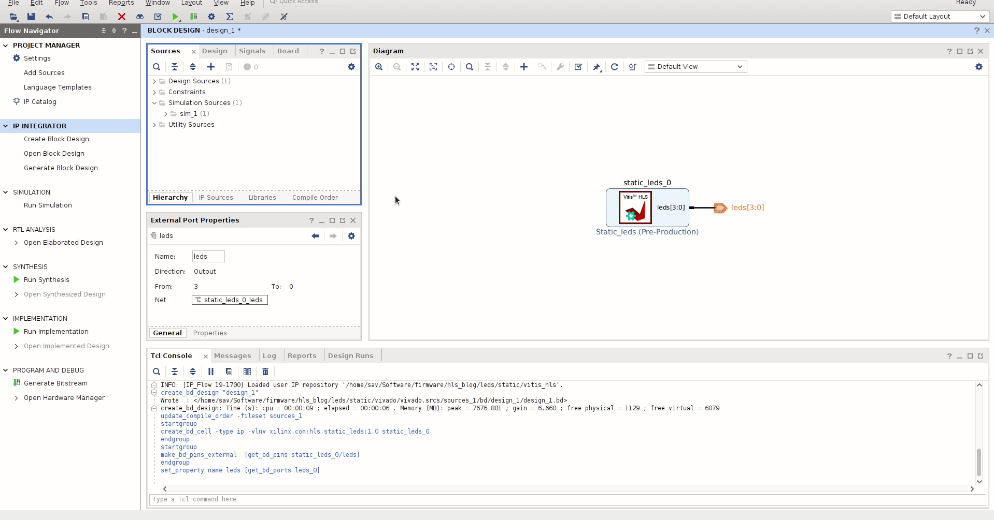994x520 pixels.
Task: Clear the Tcl Console with trash icon
Action: pyautogui.click(x=265, y=372)
